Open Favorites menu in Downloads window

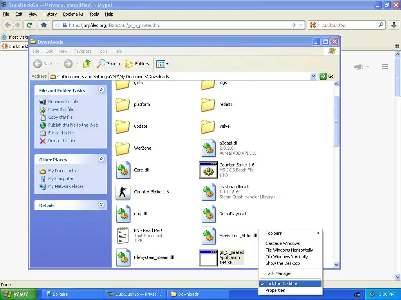click(82, 51)
